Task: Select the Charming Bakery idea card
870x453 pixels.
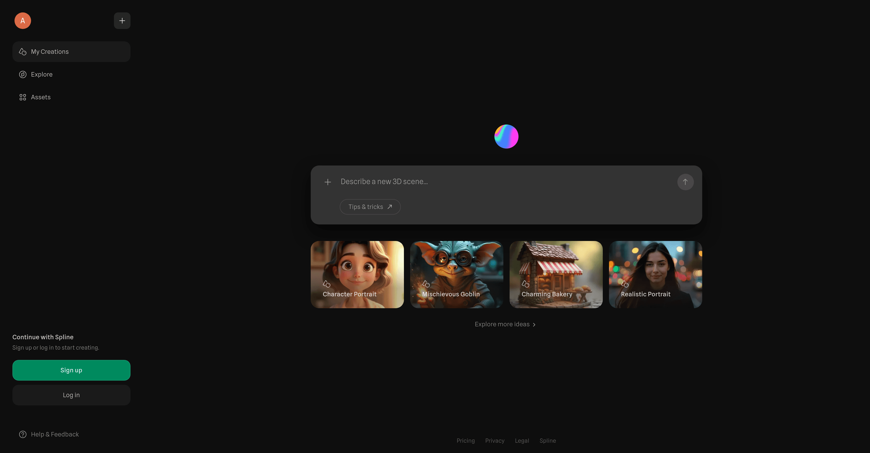Action: pyautogui.click(x=556, y=275)
